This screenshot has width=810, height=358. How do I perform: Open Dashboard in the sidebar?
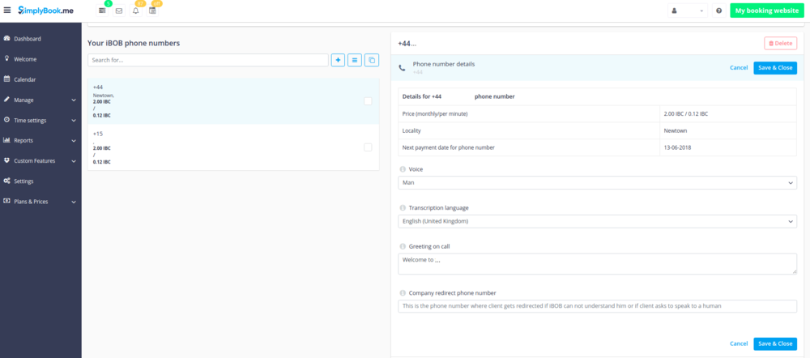(28, 39)
